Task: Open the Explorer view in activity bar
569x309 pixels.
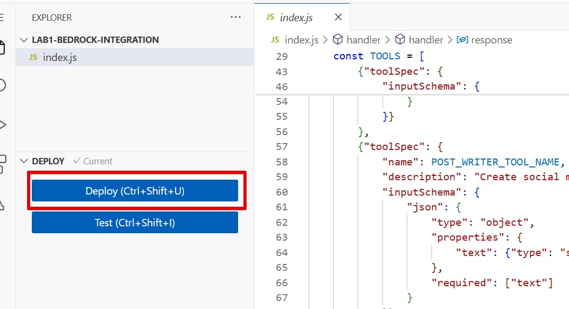Action: (2, 48)
